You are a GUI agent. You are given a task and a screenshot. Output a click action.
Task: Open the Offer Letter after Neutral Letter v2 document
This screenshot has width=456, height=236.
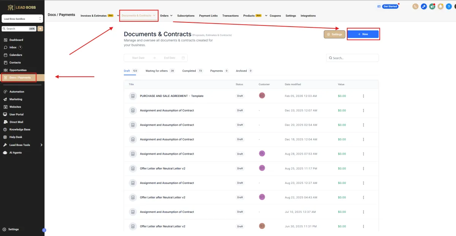coord(162,168)
